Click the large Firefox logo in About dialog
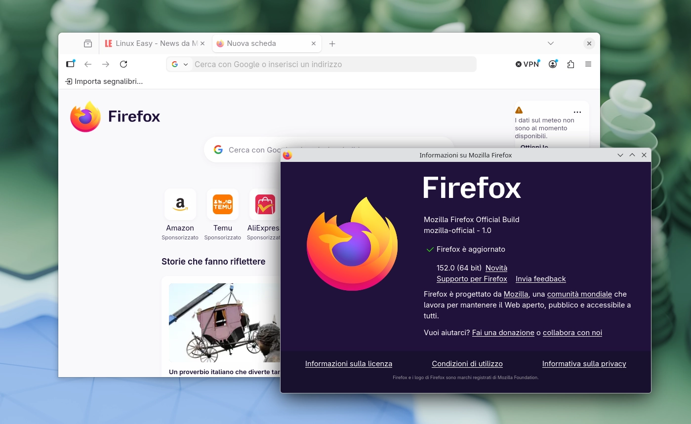691x424 pixels. tap(352, 244)
